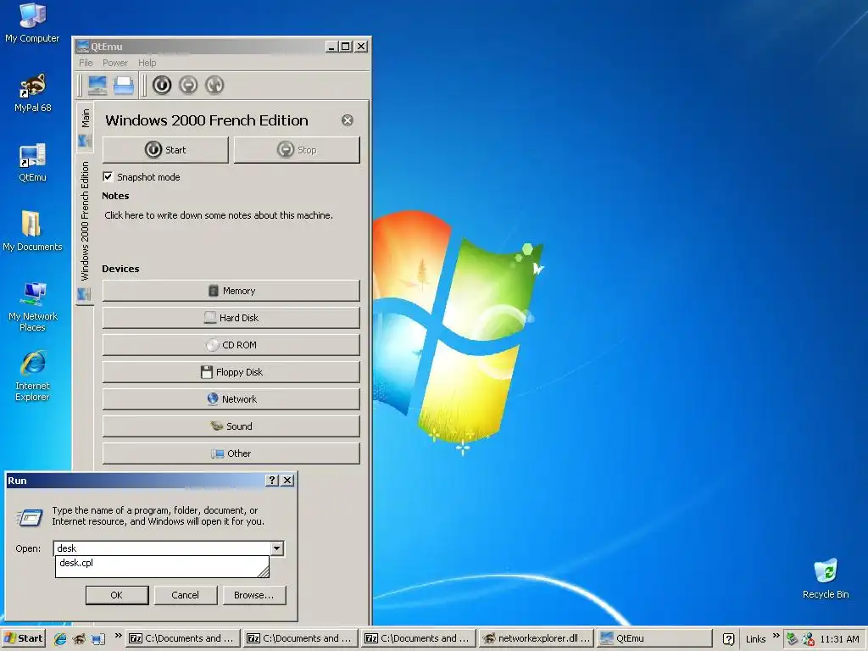Select the QtEmu desktop shortcut icon
This screenshot has height=651, width=868.
tap(33, 163)
